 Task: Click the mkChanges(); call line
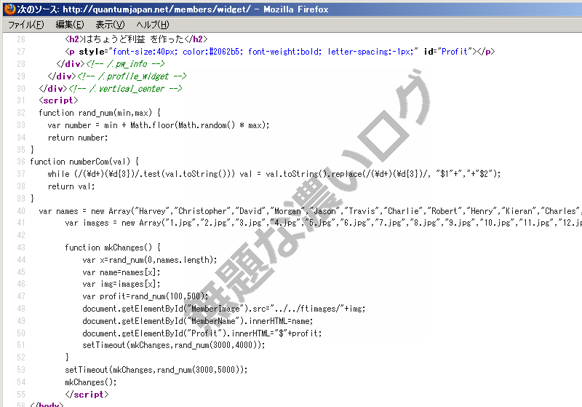[90, 382]
